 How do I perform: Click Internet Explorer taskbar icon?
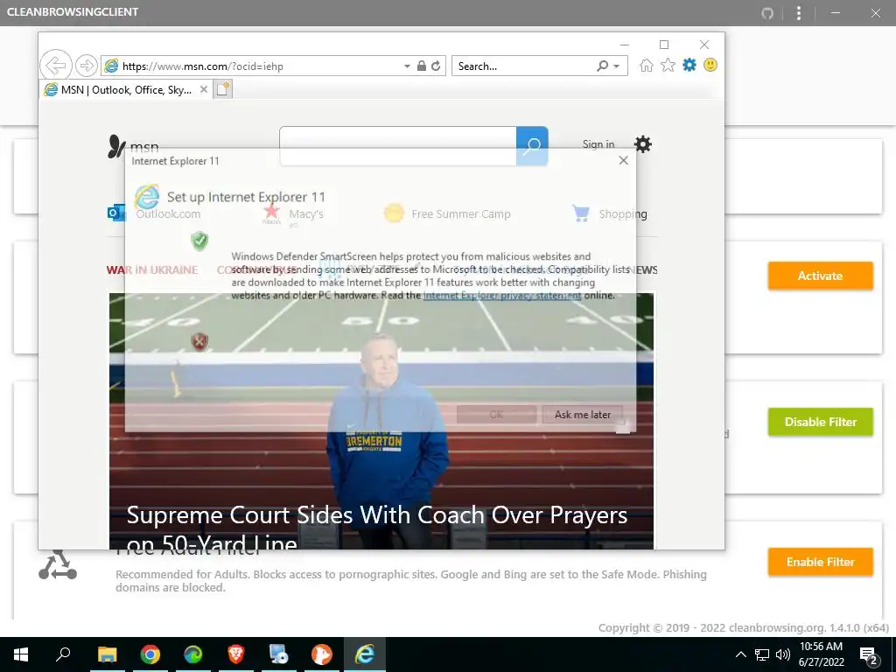point(365,654)
